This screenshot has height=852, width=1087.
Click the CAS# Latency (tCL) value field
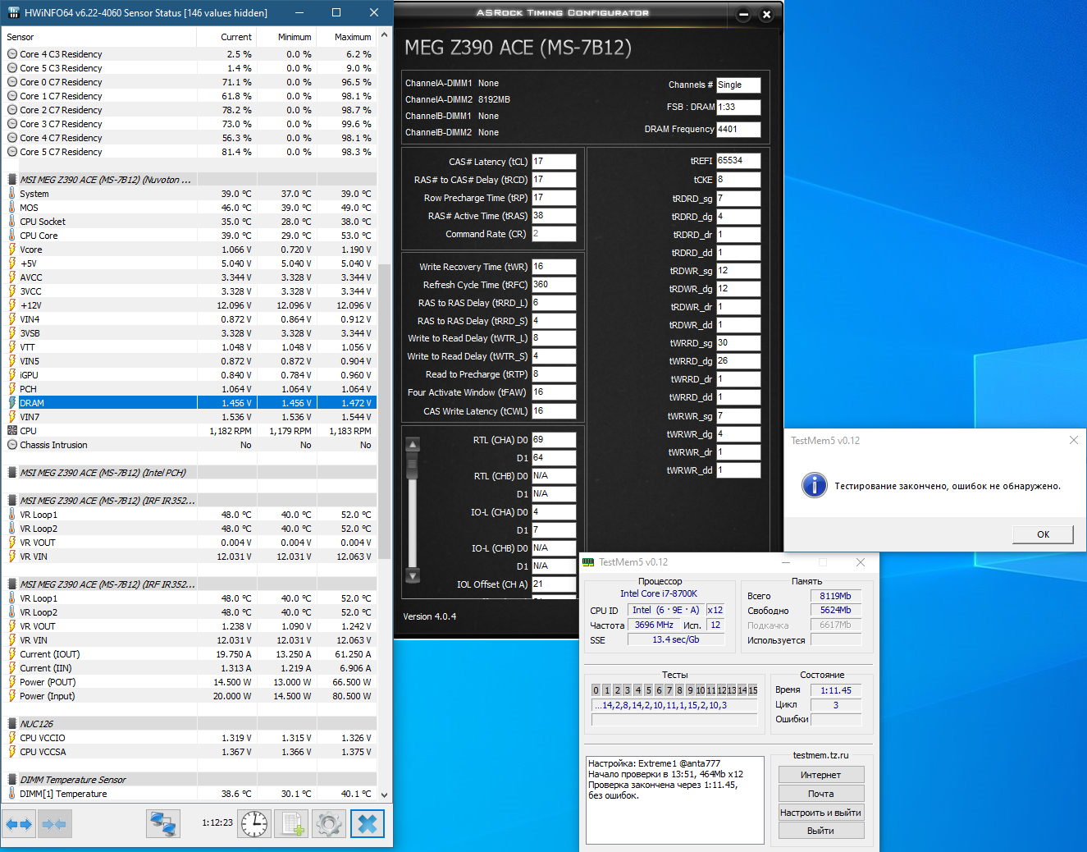tap(554, 162)
